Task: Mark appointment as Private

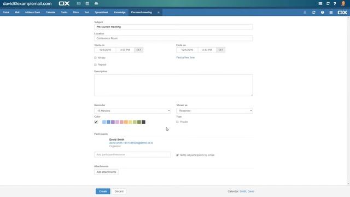Action: (x=177, y=122)
